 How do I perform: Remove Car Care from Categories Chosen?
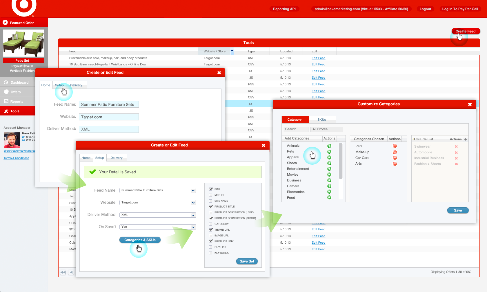(x=395, y=158)
